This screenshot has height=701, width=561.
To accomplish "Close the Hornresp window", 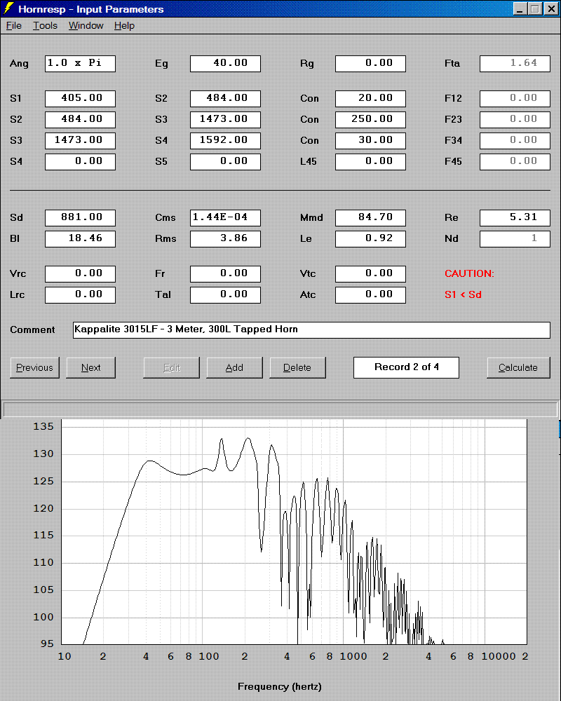I will click(x=551, y=8).
